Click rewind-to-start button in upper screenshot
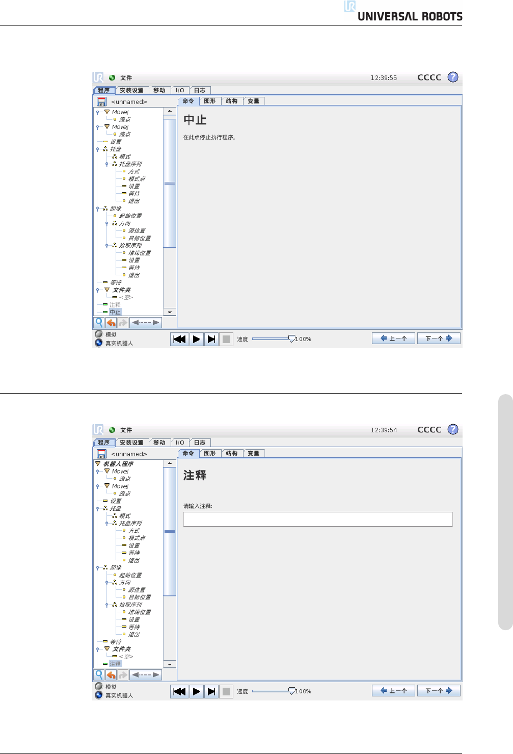The image size is (513, 754). [179, 339]
